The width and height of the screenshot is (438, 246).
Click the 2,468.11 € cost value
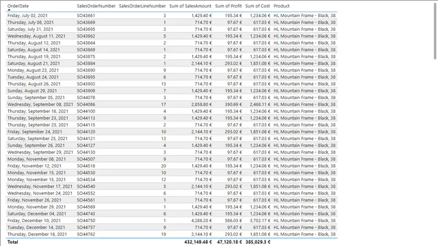260,105
